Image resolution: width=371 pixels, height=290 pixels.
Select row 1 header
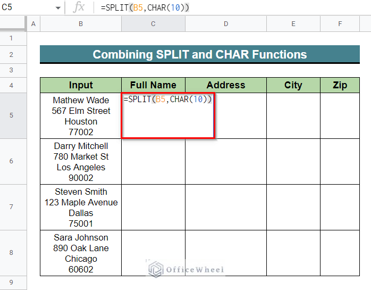point(13,38)
